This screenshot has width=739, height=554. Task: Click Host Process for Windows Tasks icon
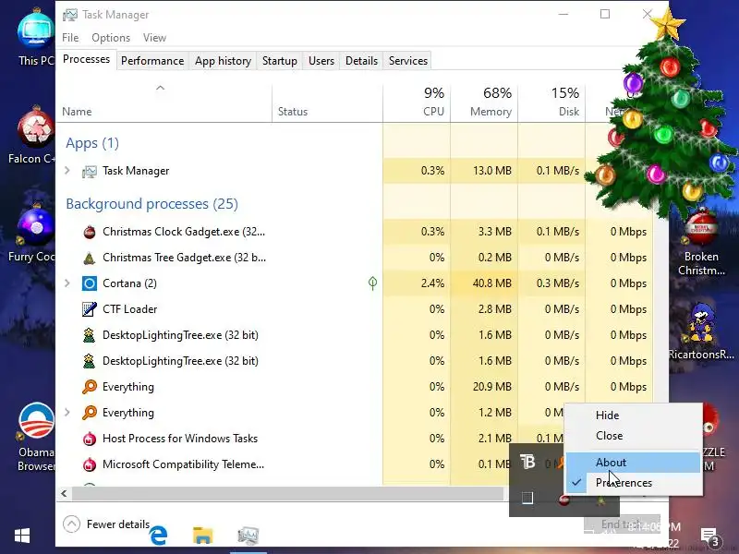(89, 439)
